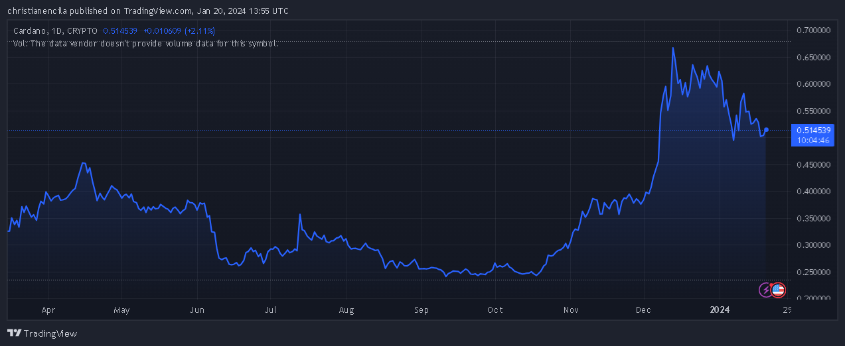Click the 2024 year label on time axis
This screenshot has height=346, width=845.
point(720,310)
